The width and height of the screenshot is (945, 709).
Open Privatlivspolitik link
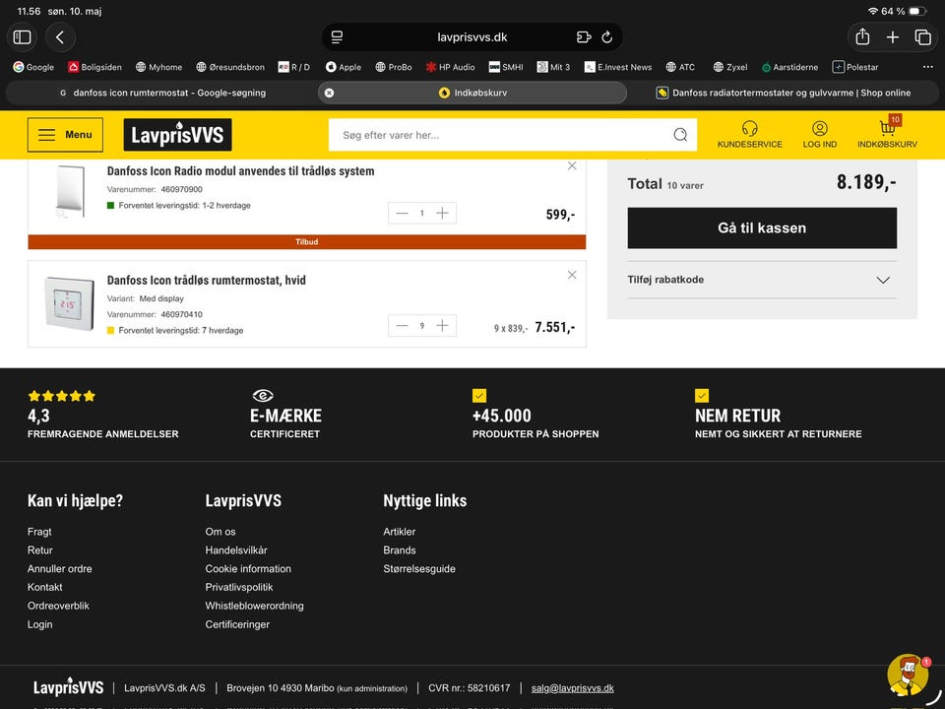click(x=238, y=587)
